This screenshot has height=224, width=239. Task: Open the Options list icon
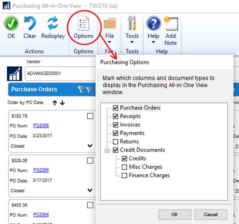[83, 24]
